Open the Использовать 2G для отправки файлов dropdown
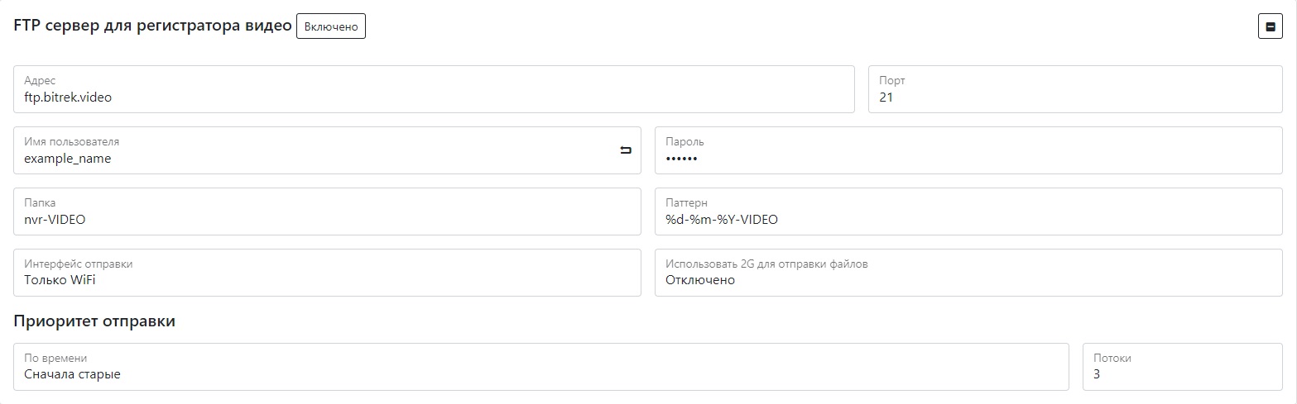Viewport: 1297px width, 404px height. [968, 273]
